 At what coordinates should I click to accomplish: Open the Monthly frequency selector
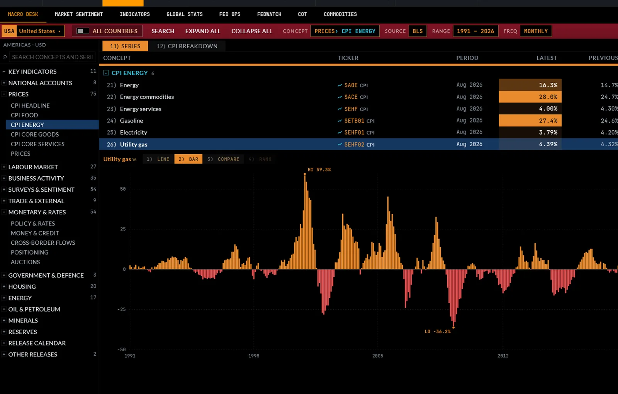click(x=536, y=31)
